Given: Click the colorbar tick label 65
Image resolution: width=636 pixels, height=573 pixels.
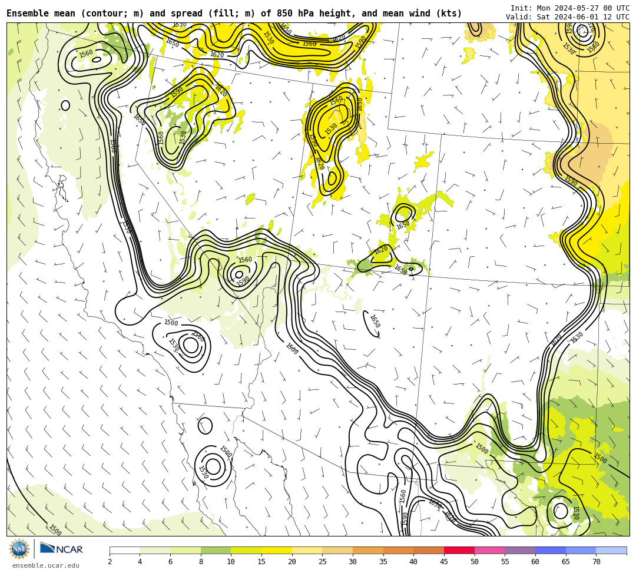Looking at the screenshot, I should pos(566,562).
